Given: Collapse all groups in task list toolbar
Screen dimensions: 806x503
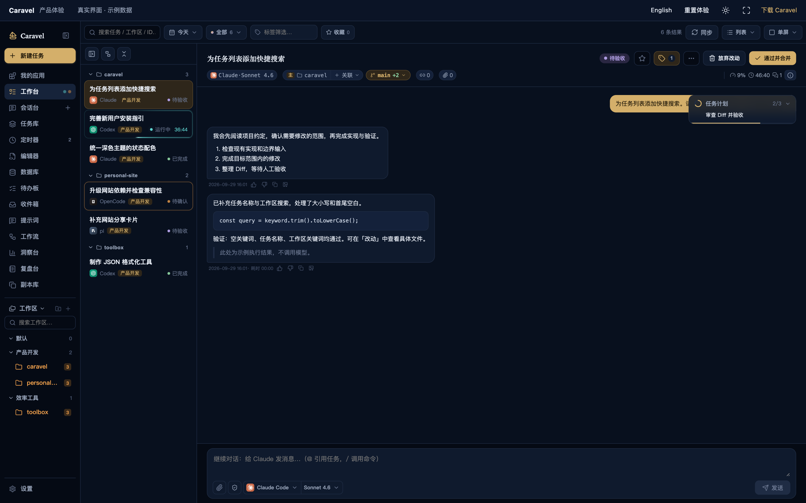Looking at the screenshot, I should click(124, 54).
